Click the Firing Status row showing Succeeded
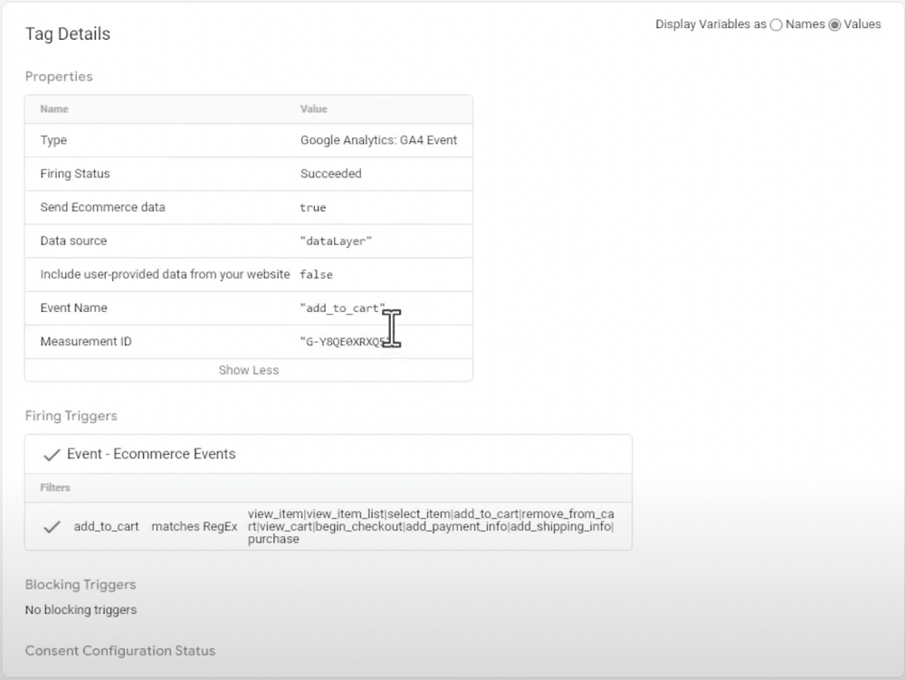 pyautogui.click(x=329, y=174)
